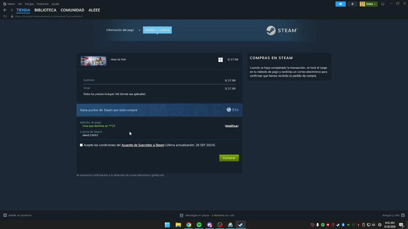Click the padlock icon beside the URL
Viewport: 408px width, 229px height.
pos(12,16)
